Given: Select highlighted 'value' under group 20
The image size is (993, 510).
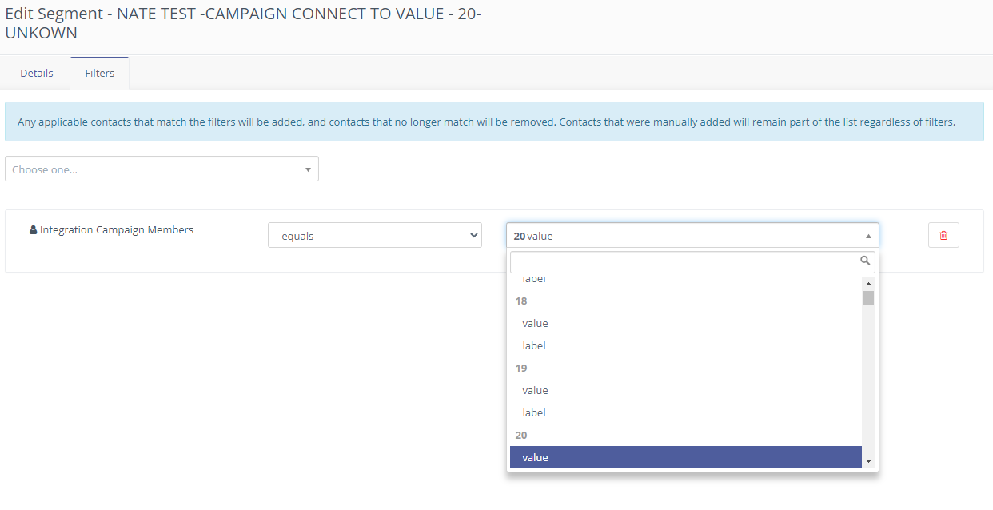Looking at the screenshot, I should 686,457.
